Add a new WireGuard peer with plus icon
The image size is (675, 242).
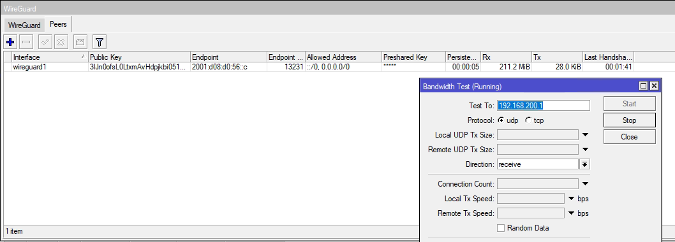click(x=10, y=42)
